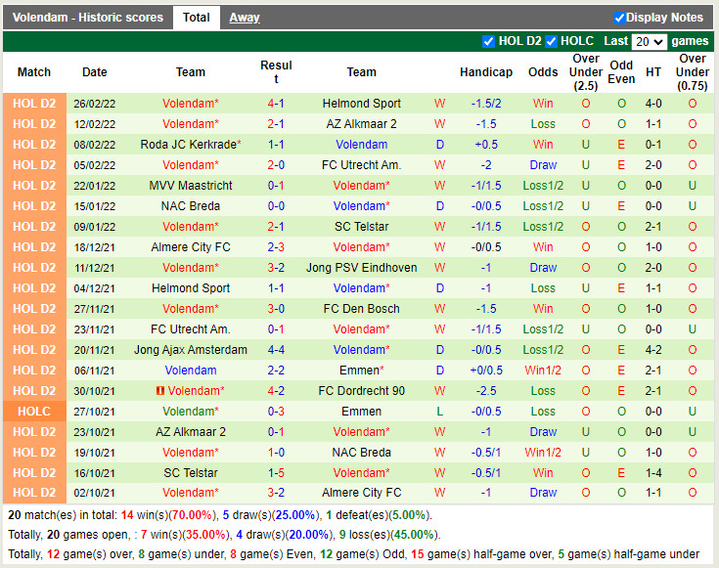Screen dimensions: 719x568
Task: Click the 2-2 result on 06/11/21
Action: [276, 371]
